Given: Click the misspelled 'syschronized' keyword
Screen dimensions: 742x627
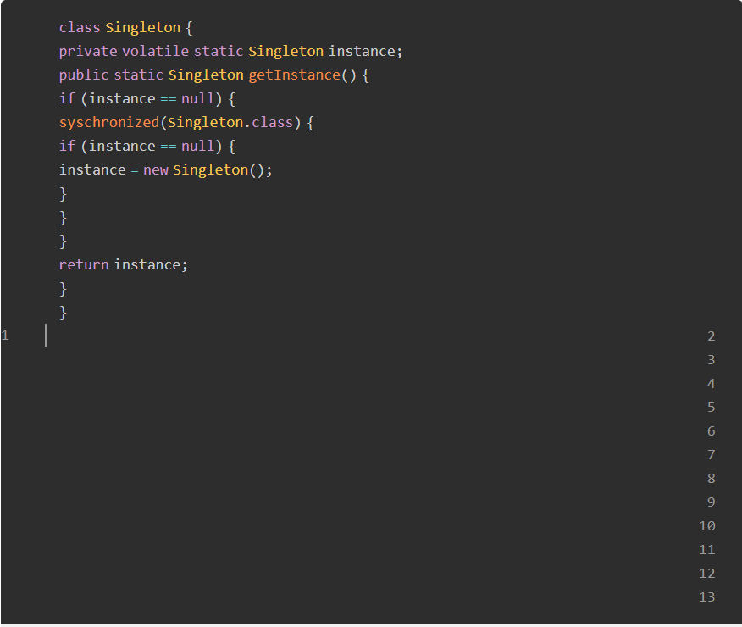Looking at the screenshot, I should 109,123.
